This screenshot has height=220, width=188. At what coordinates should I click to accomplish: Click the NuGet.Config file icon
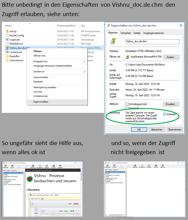pyautogui.click(x=7, y=36)
